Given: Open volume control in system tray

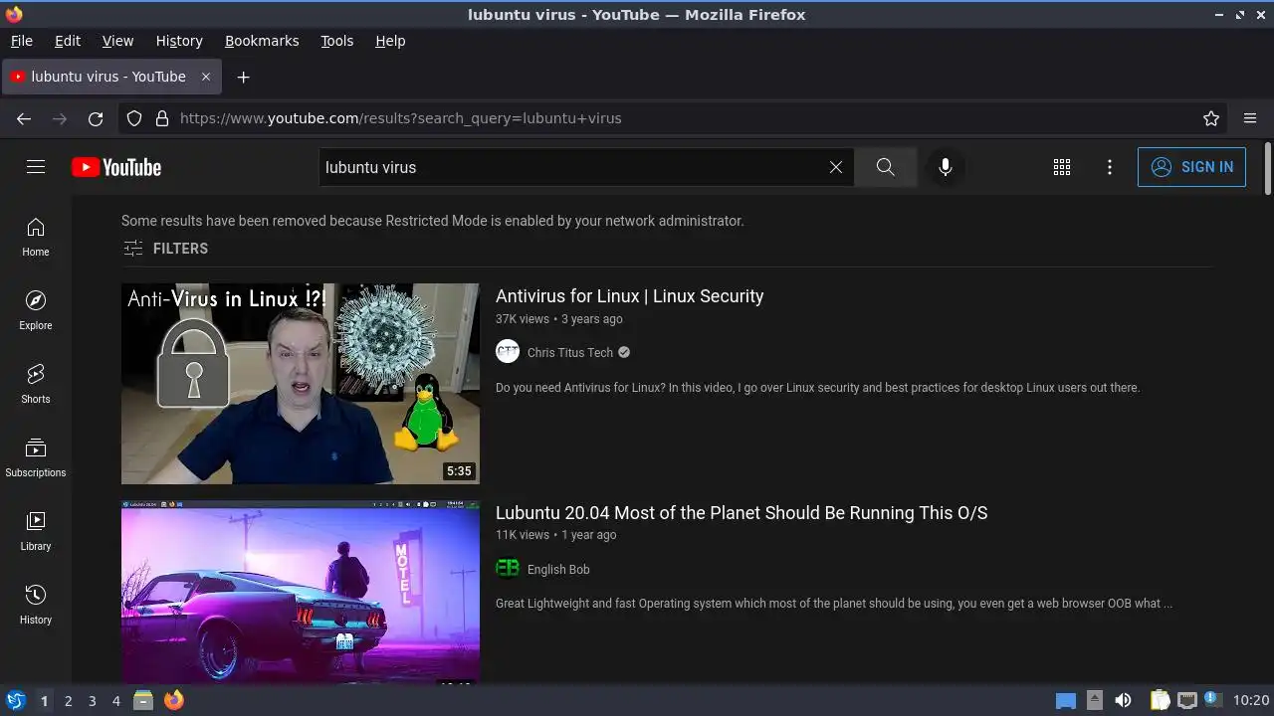Looking at the screenshot, I should point(1123,700).
